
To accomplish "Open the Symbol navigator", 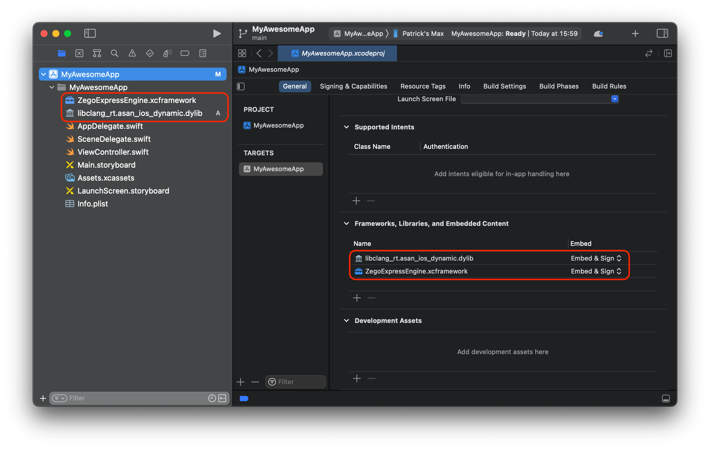I will tap(97, 53).
